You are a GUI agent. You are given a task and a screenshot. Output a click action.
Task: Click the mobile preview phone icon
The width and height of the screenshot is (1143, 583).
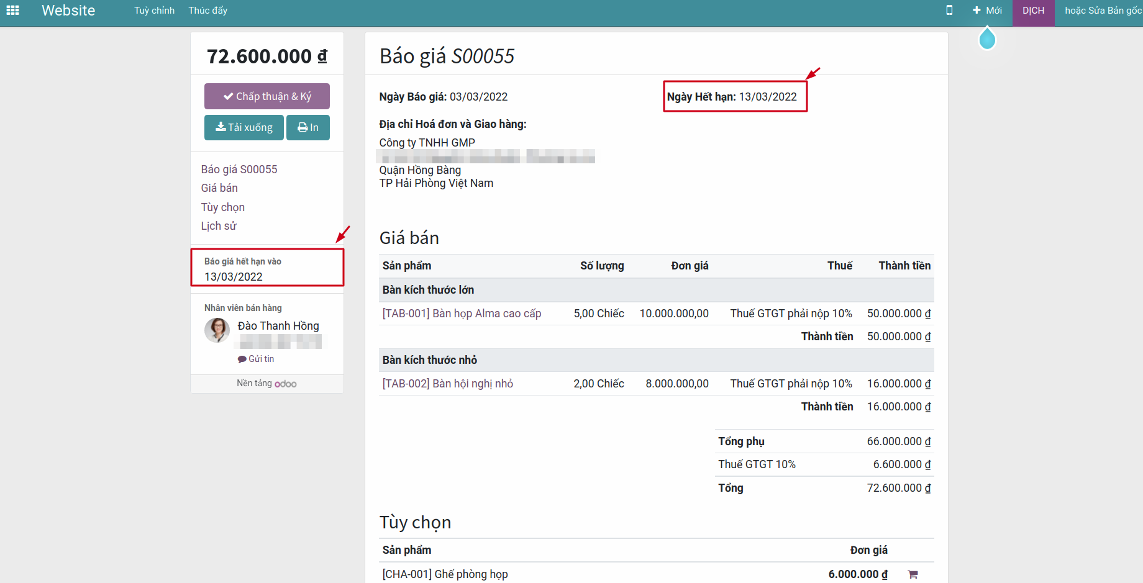(949, 11)
